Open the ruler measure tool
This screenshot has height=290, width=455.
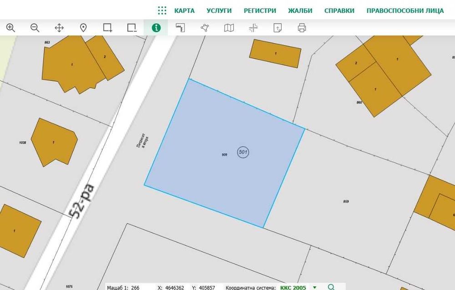181,28
